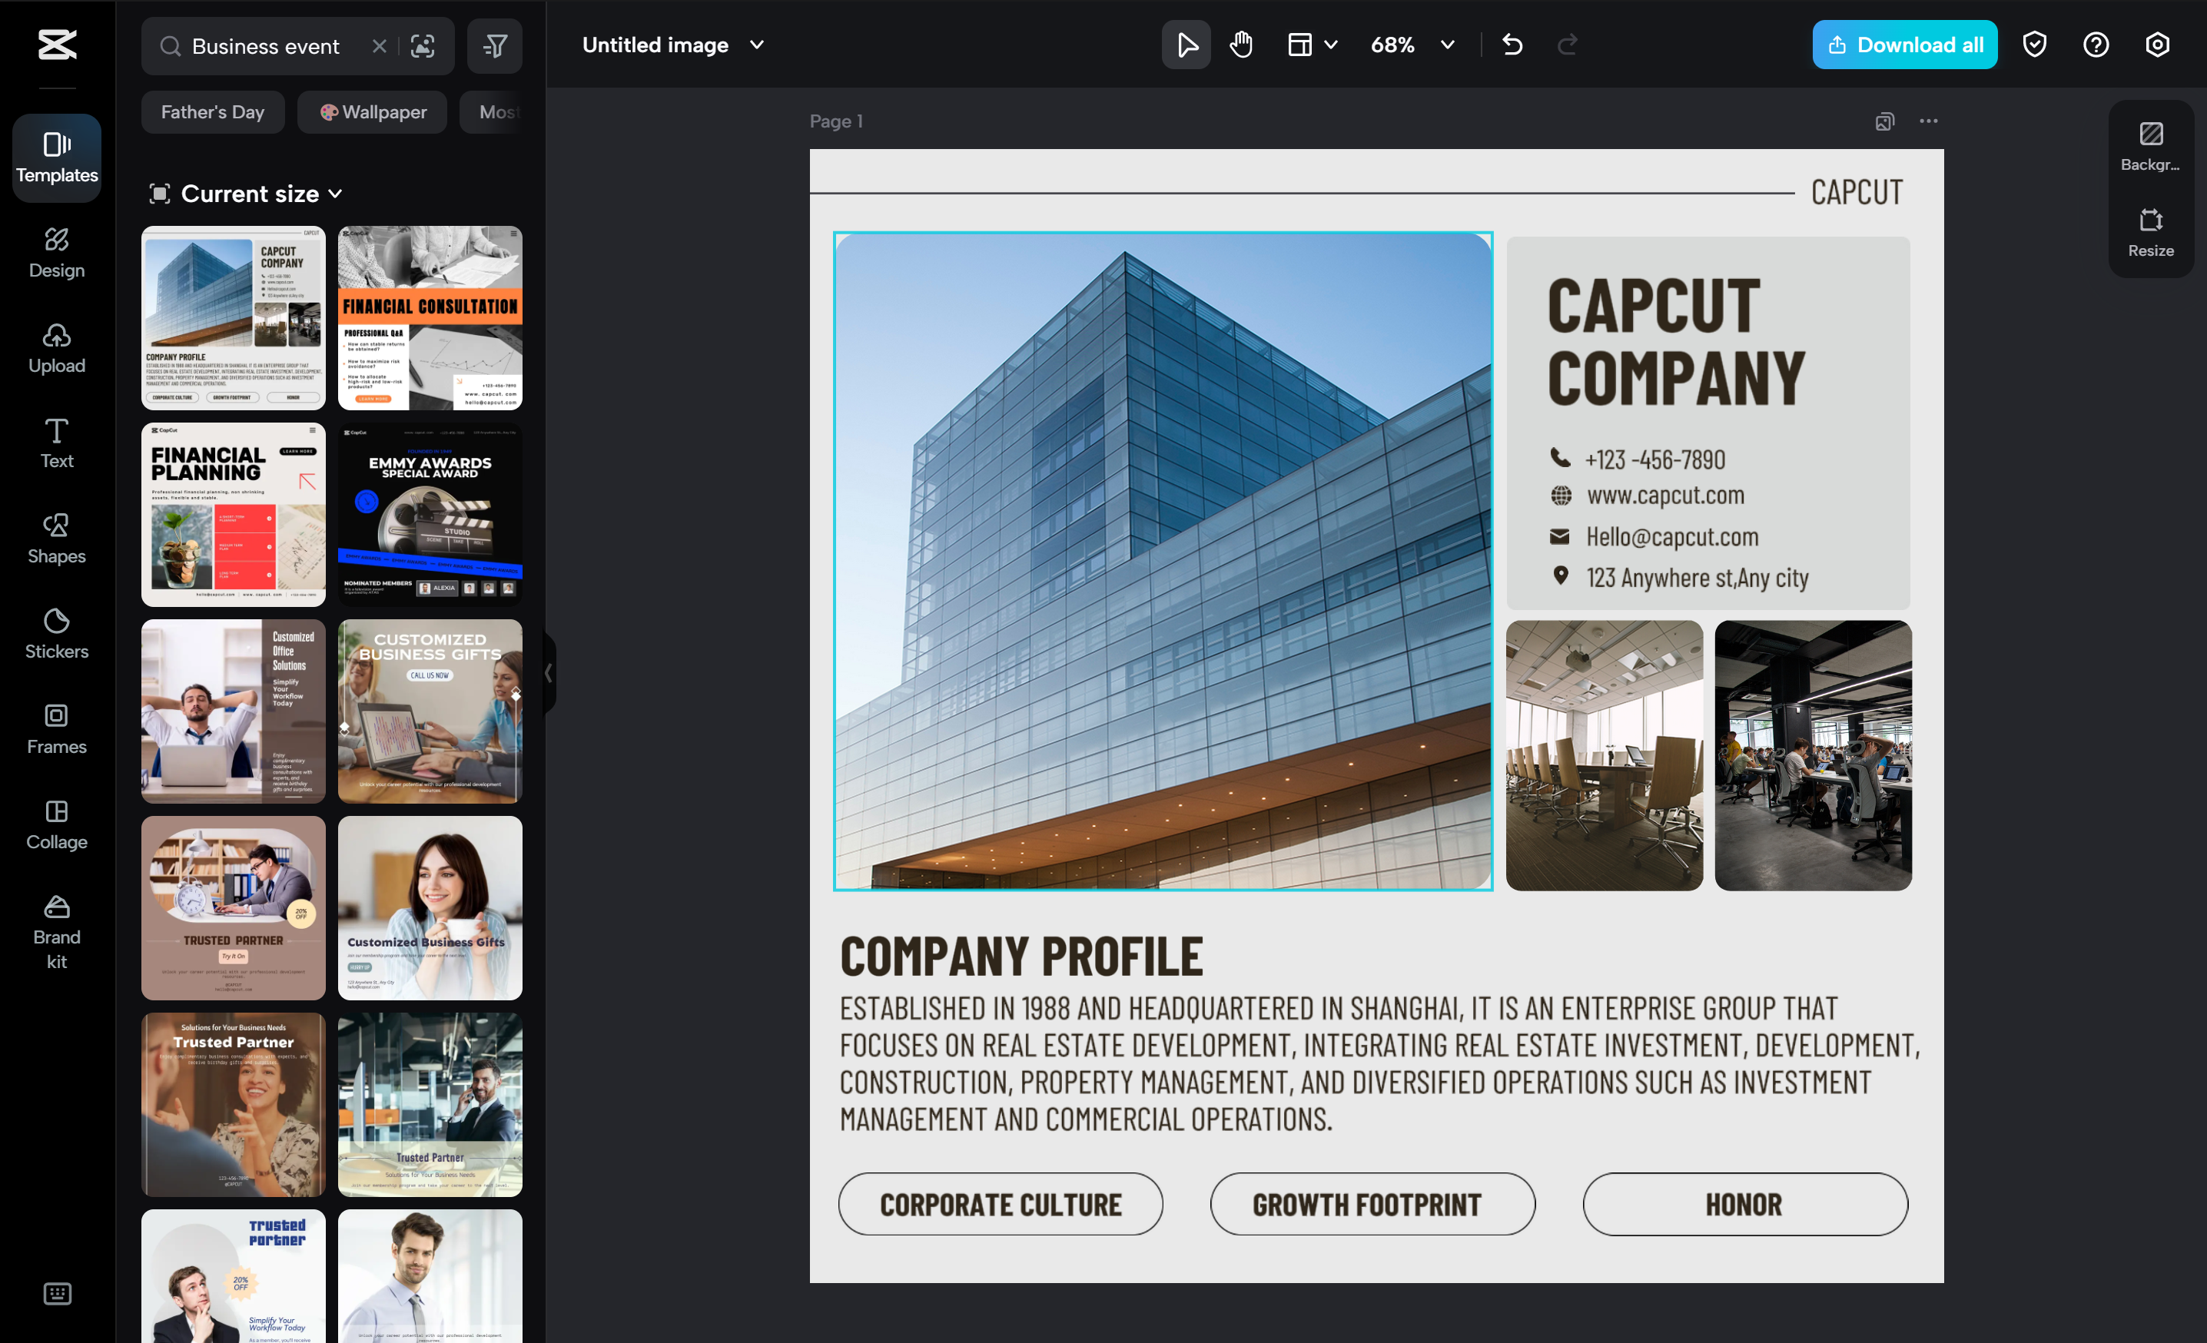This screenshot has height=1343, width=2207.
Task: Expand the Untitled image title menu
Action: pos(757,45)
